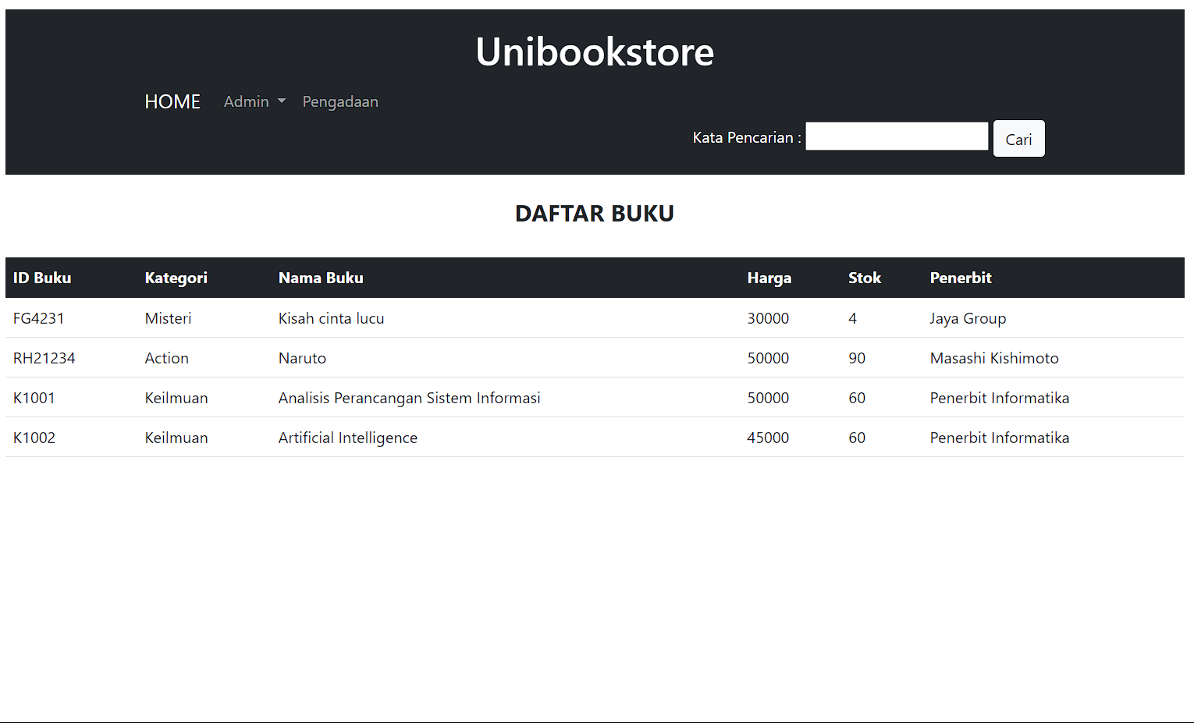Click book ID FG4231

pyautogui.click(x=38, y=318)
